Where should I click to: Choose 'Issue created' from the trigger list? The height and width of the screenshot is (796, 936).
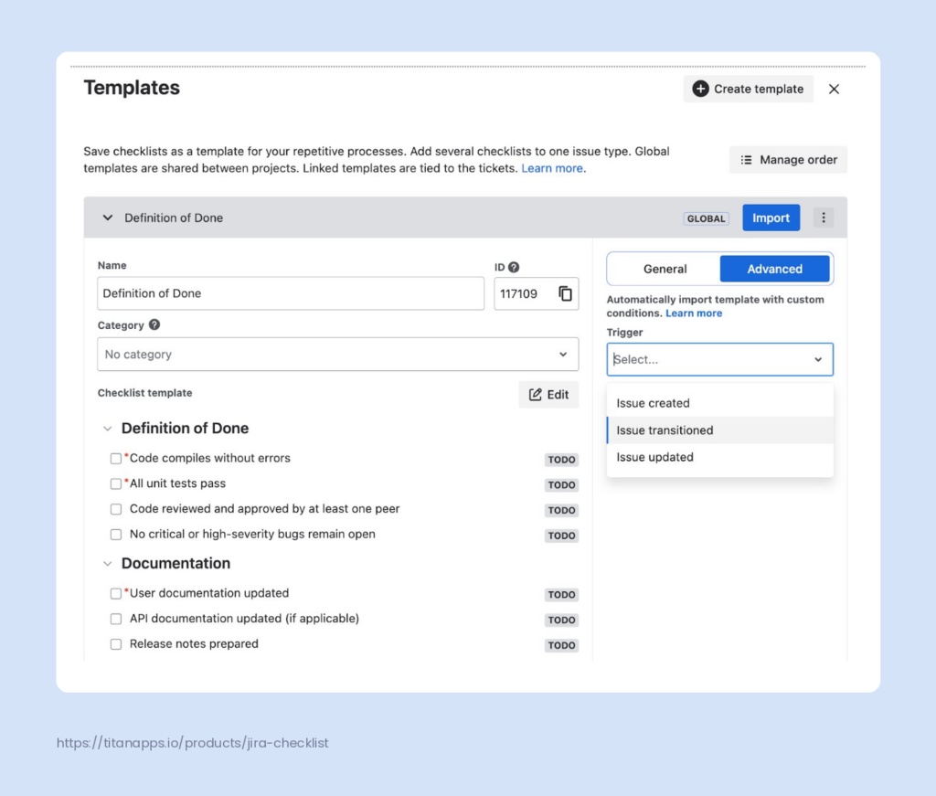654,403
